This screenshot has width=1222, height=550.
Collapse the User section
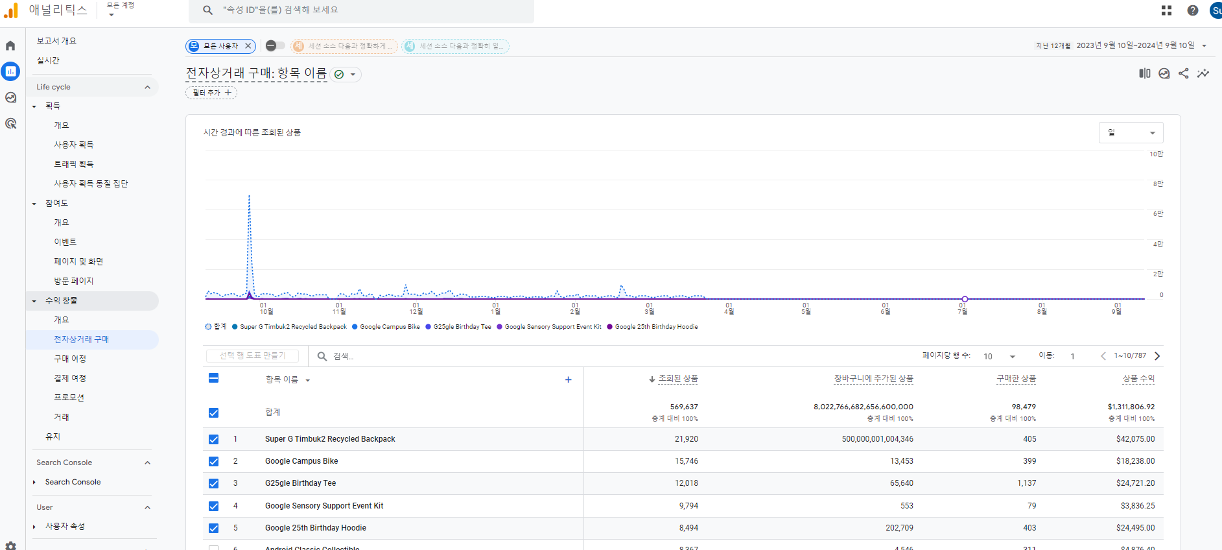147,507
